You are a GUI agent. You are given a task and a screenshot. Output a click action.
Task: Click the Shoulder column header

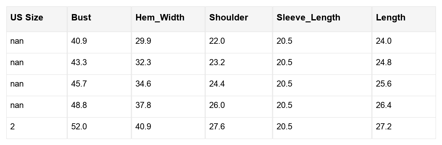pyautogui.click(x=228, y=18)
